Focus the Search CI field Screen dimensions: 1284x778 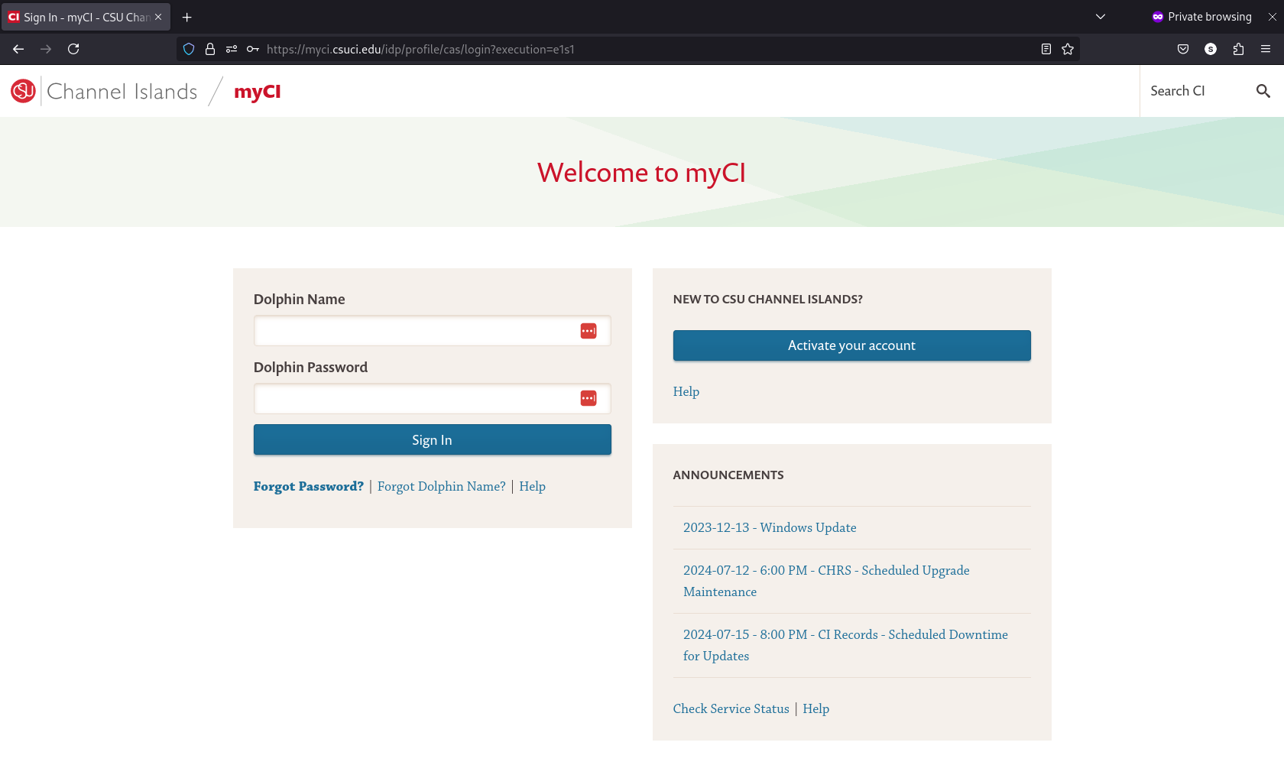(x=1196, y=91)
